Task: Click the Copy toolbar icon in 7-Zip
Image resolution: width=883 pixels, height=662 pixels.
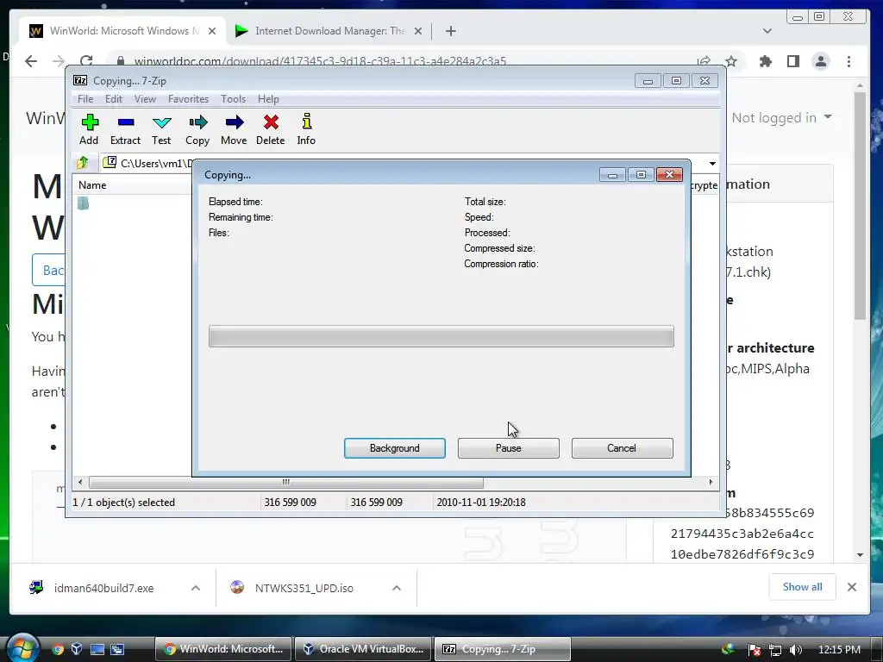Action: pos(197,129)
